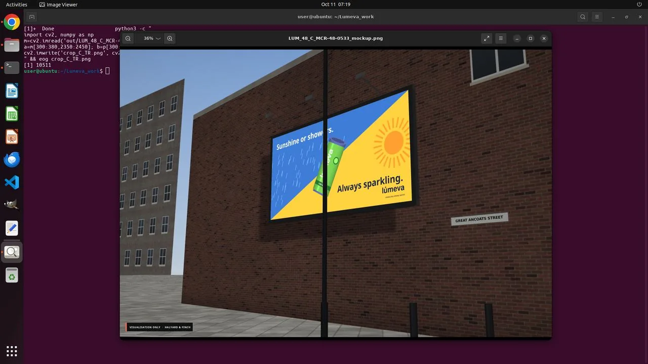
Task: Zoom in on the mockup image
Action: (170, 38)
